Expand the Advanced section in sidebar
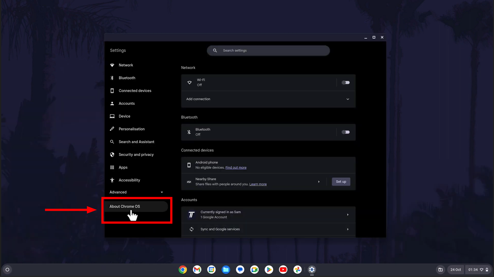Image resolution: width=494 pixels, height=277 pixels. (x=136, y=192)
